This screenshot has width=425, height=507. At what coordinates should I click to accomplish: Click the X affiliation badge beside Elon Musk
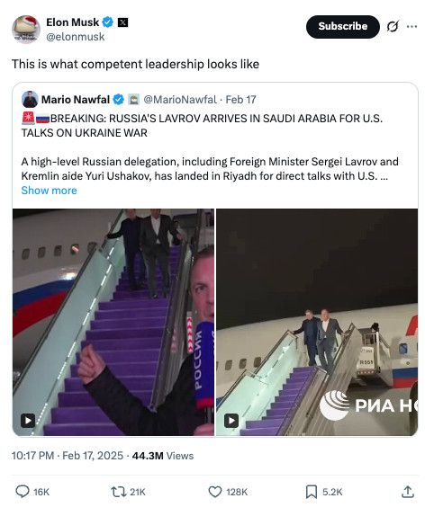click(122, 22)
